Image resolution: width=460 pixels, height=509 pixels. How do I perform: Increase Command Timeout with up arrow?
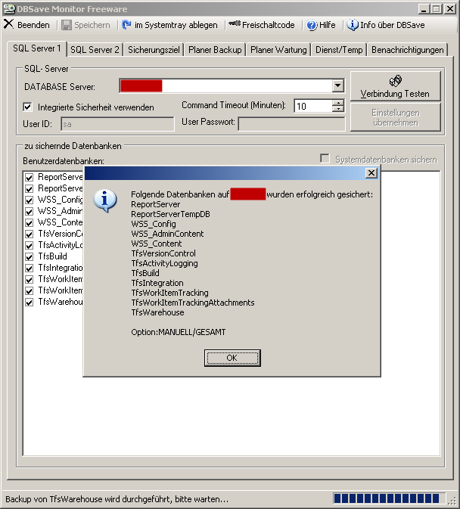coord(338,103)
